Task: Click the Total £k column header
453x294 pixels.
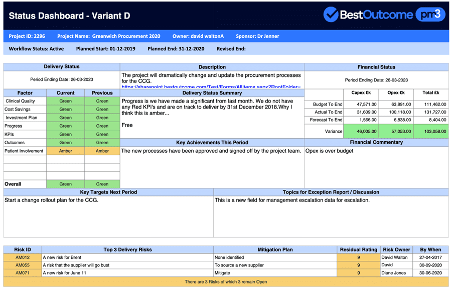Action: (431, 92)
